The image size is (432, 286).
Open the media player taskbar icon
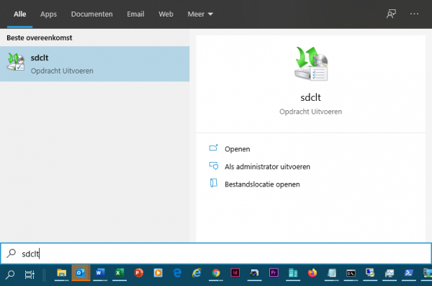(158, 273)
